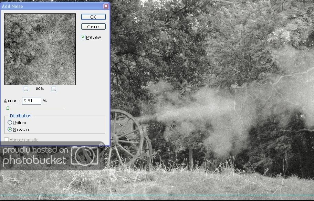
Task: Cancel the Add Noise filter
Action: [x=93, y=27]
